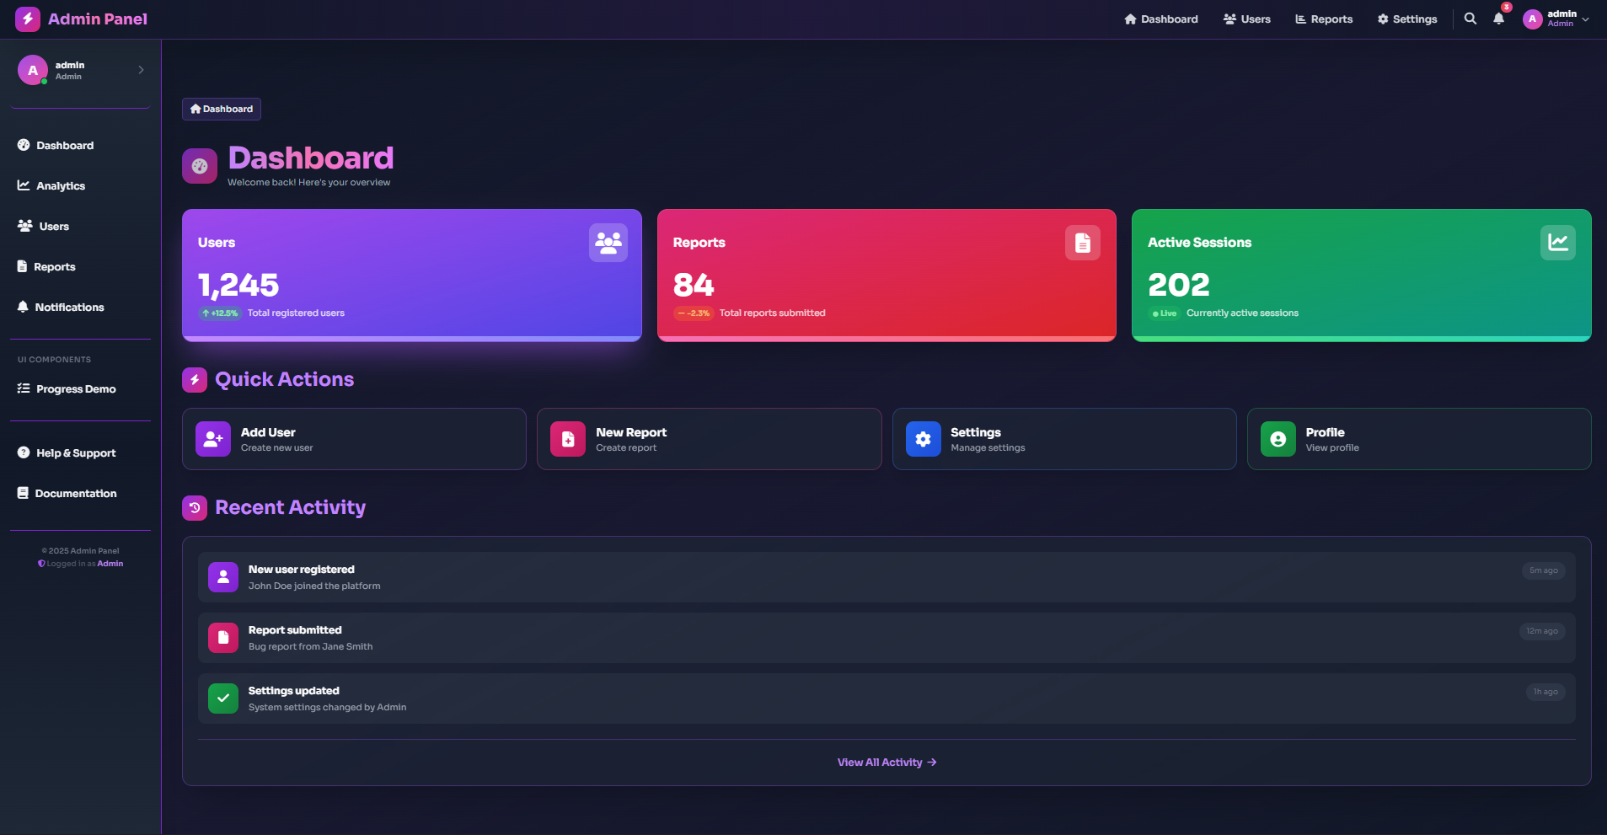Select the Analytics icon in the sidebar

pyautogui.click(x=24, y=185)
